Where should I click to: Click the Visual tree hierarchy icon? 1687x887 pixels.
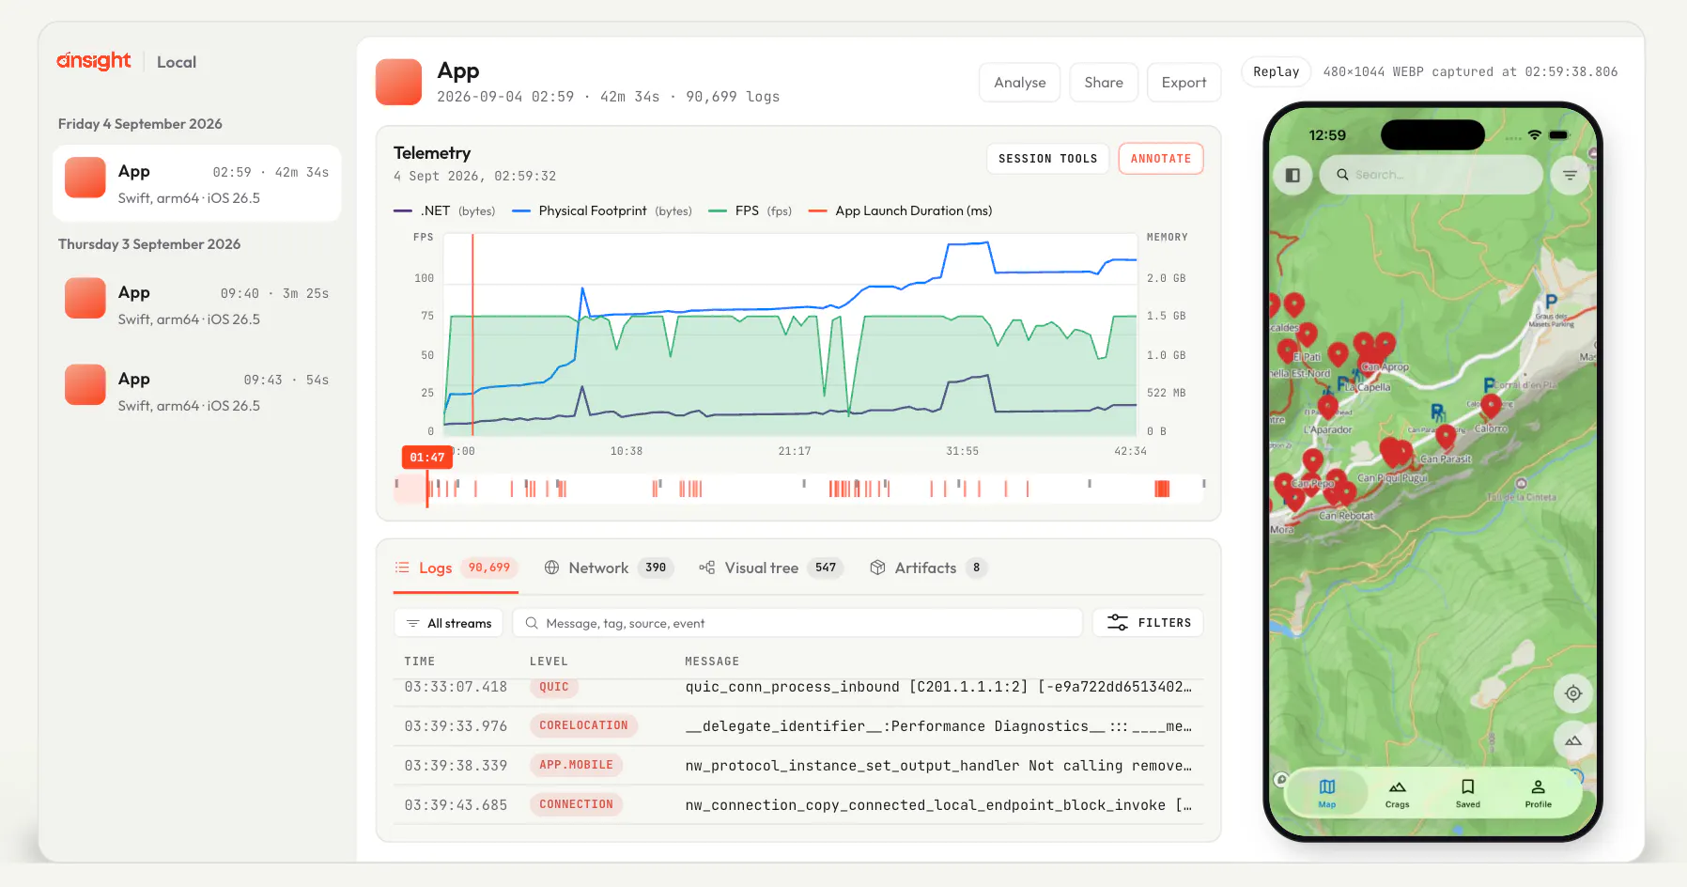pyautogui.click(x=707, y=568)
